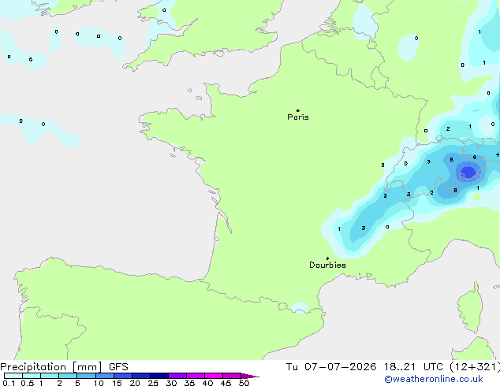The height and width of the screenshot is (386, 500).
Task: Click the legend scale value 50
Action: coord(244,383)
